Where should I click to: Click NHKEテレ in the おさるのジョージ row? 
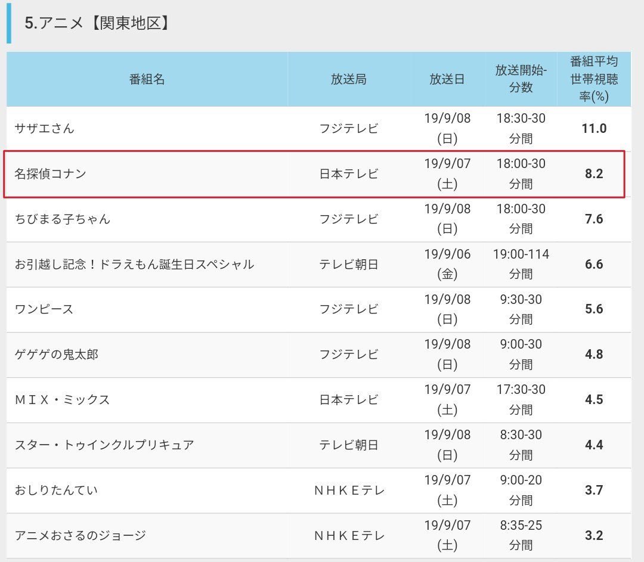[x=349, y=535]
